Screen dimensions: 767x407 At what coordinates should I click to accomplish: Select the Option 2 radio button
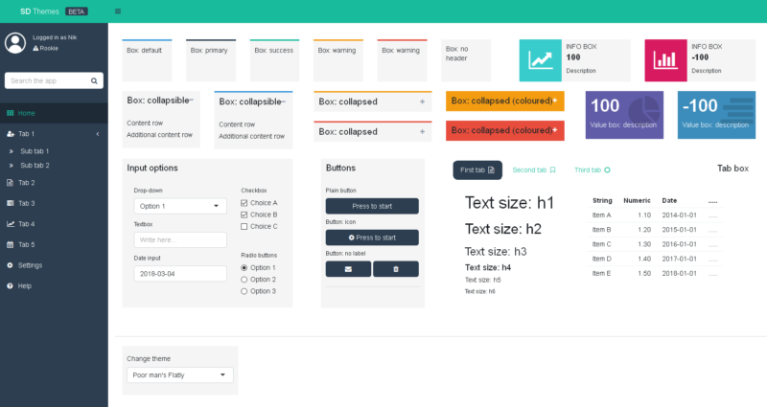coord(244,279)
